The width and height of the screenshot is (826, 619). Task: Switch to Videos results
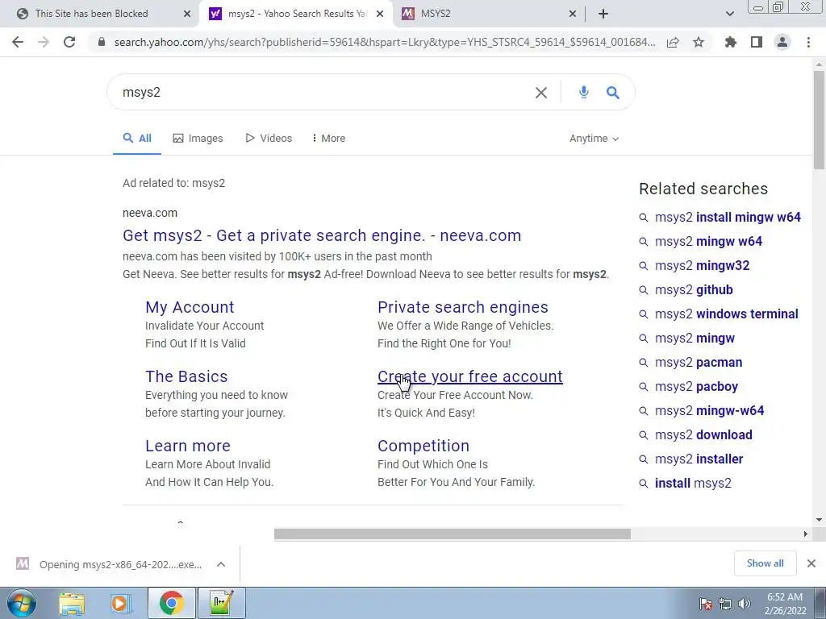coord(269,139)
